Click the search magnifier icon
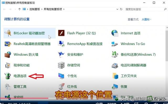 click(x=165, y=9)
